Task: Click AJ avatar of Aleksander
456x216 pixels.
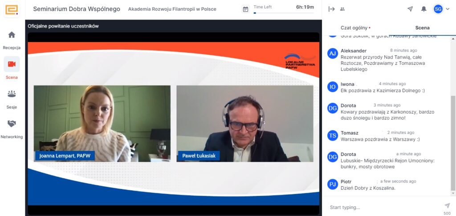Action: [x=332, y=53]
